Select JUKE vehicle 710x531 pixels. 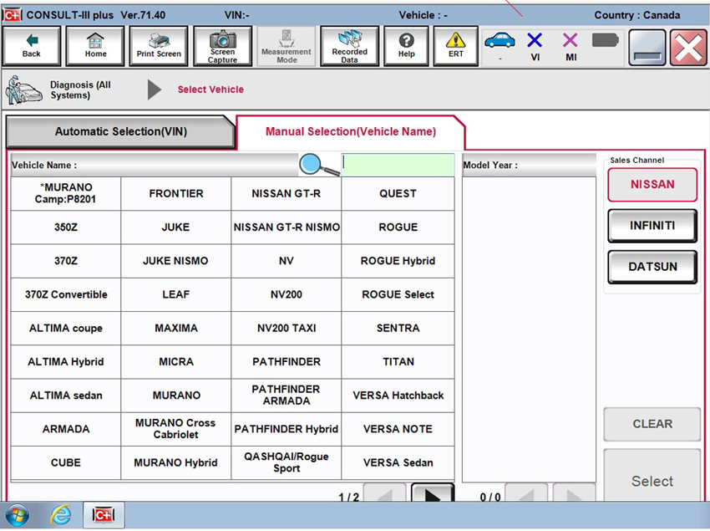(175, 227)
